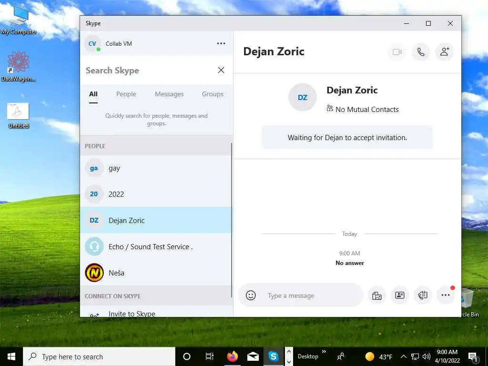The height and width of the screenshot is (366, 488).
Task: Open the emoji picker in message box
Action: click(251, 295)
